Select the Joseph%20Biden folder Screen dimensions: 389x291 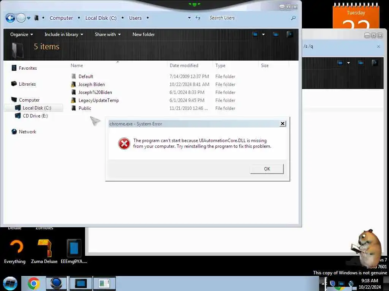tap(95, 92)
